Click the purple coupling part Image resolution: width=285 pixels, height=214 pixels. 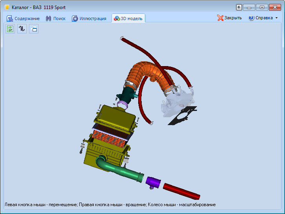click(152, 182)
